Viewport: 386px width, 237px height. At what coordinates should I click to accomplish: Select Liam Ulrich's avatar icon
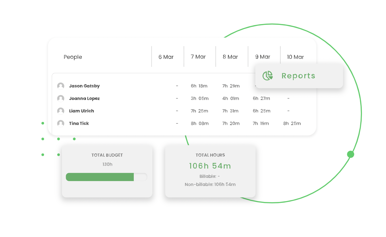[61, 111]
